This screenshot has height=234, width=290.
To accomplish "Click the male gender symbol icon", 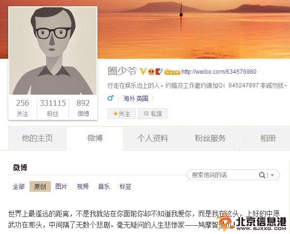I will [x=111, y=98].
